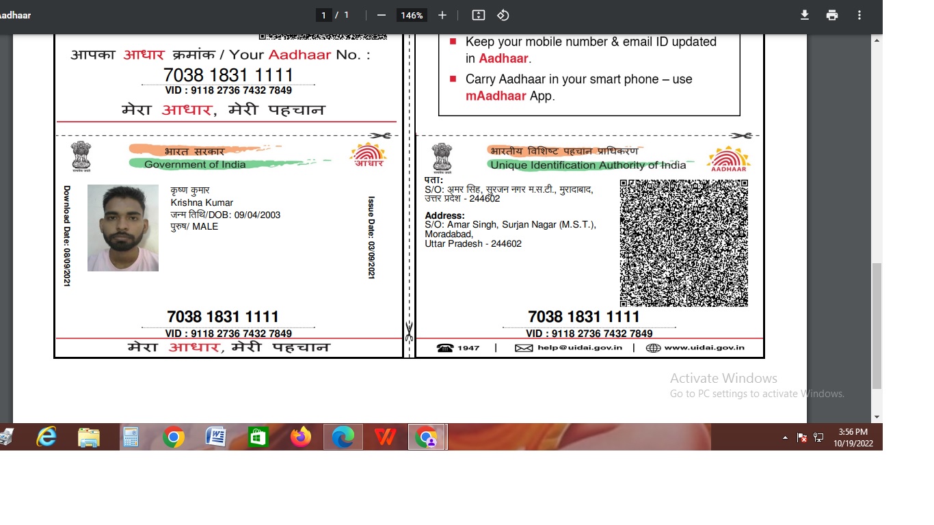The height and width of the screenshot is (525, 934).
Task: Open Microsoft Word from the taskbar
Action: [x=216, y=437]
